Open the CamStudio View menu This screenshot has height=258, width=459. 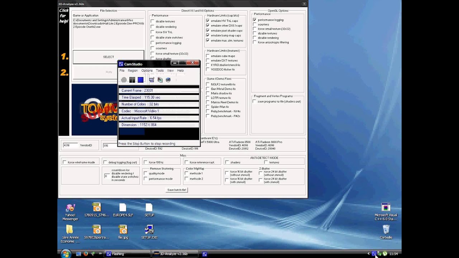point(170,71)
